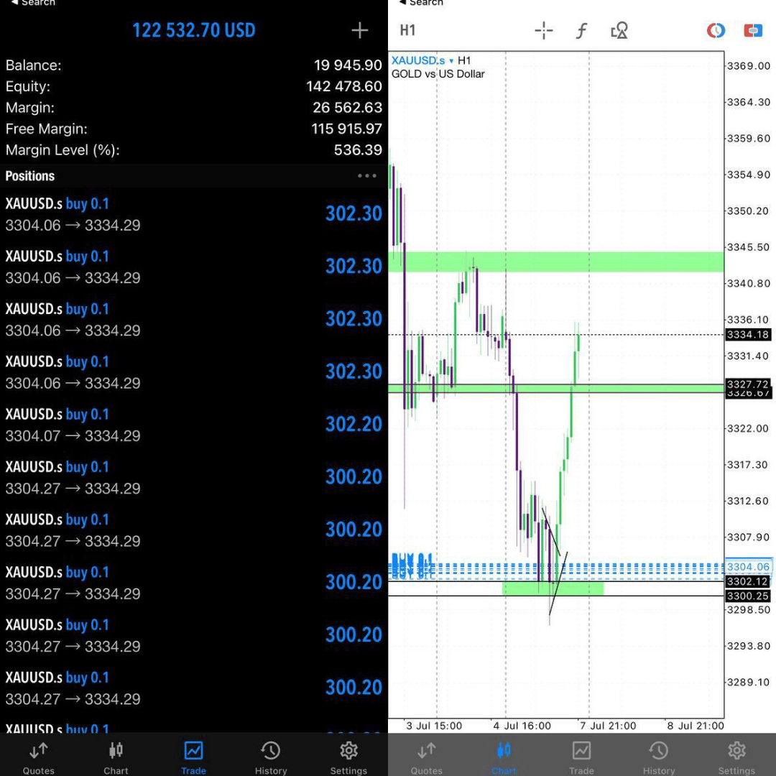The width and height of the screenshot is (776, 776).
Task: Open Chart candlestick icon on the positions screen
Action: point(116,757)
